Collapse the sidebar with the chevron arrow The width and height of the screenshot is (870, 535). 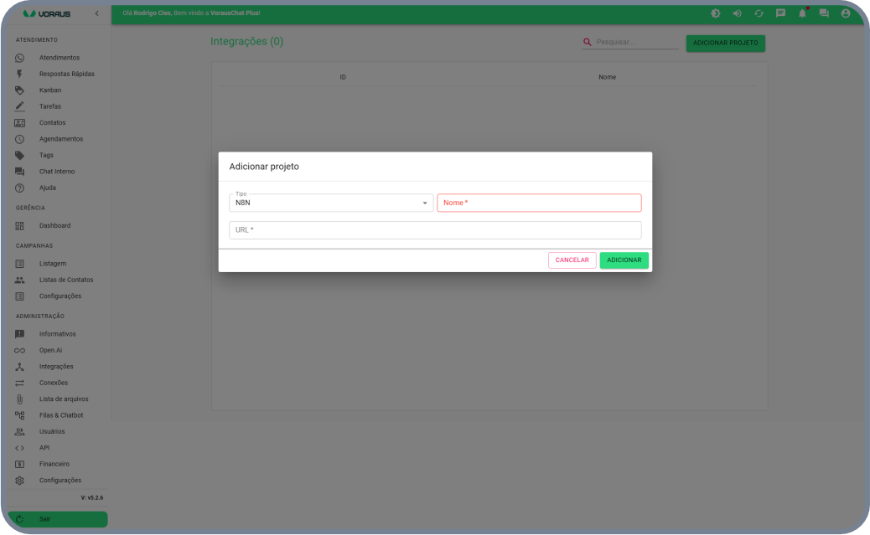tap(96, 14)
